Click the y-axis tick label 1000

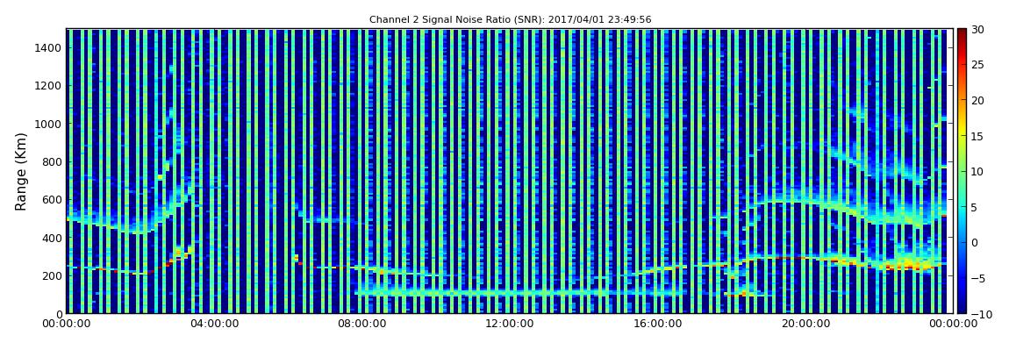49,124
